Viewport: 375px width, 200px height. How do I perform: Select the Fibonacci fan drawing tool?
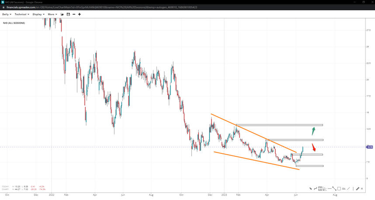click(x=325, y=189)
